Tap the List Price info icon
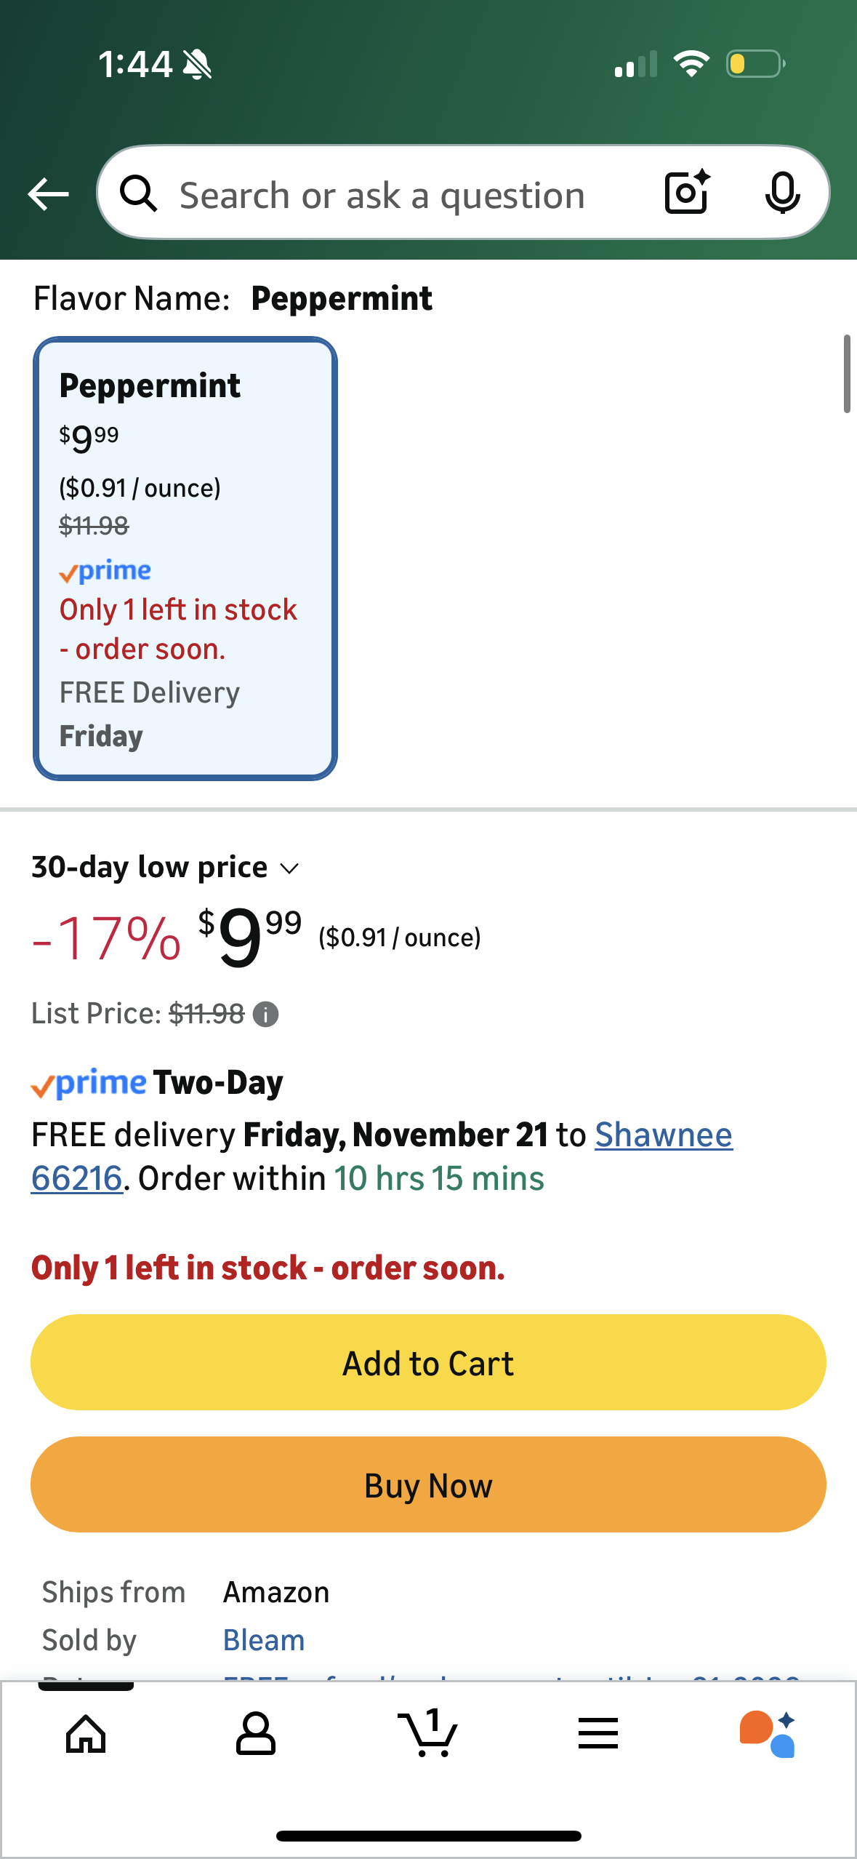This screenshot has width=857, height=1859. pos(266,1014)
